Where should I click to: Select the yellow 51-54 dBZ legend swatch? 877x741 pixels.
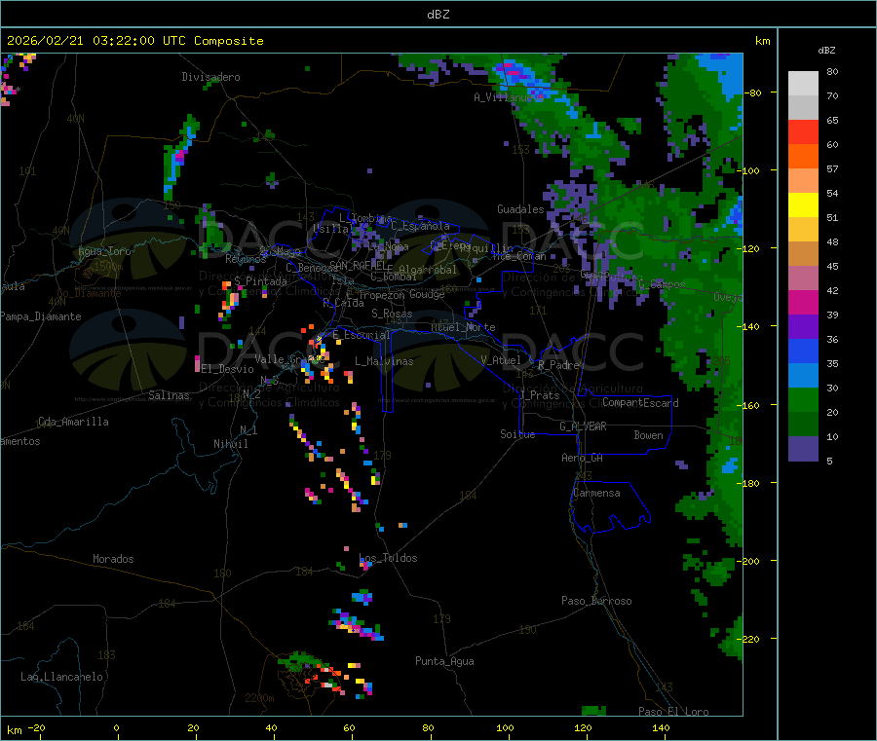tap(803, 205)
